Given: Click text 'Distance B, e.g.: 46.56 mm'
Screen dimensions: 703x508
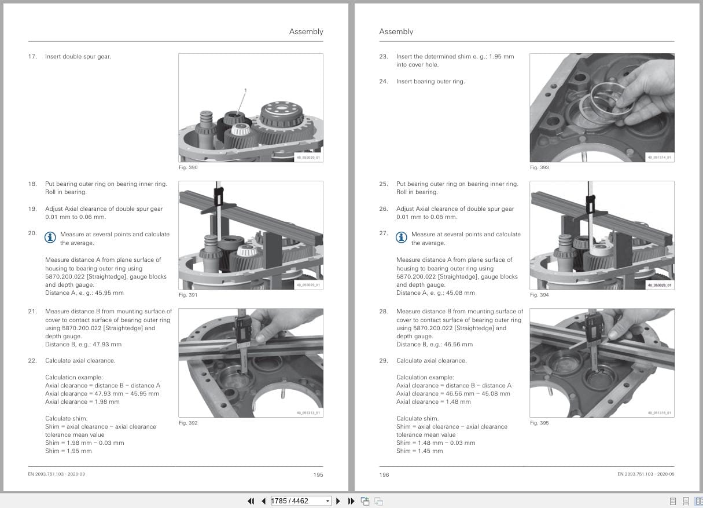Looking at the screenshot, I should click(435, 344).
